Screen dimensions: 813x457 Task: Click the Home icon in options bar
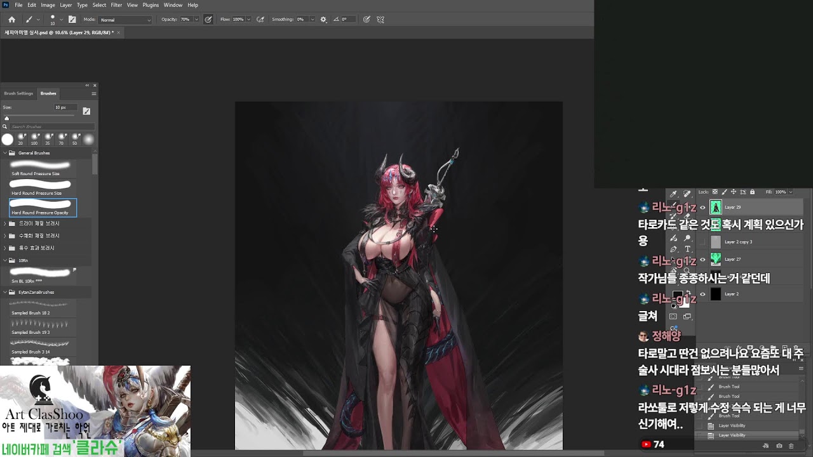(11, 20)
